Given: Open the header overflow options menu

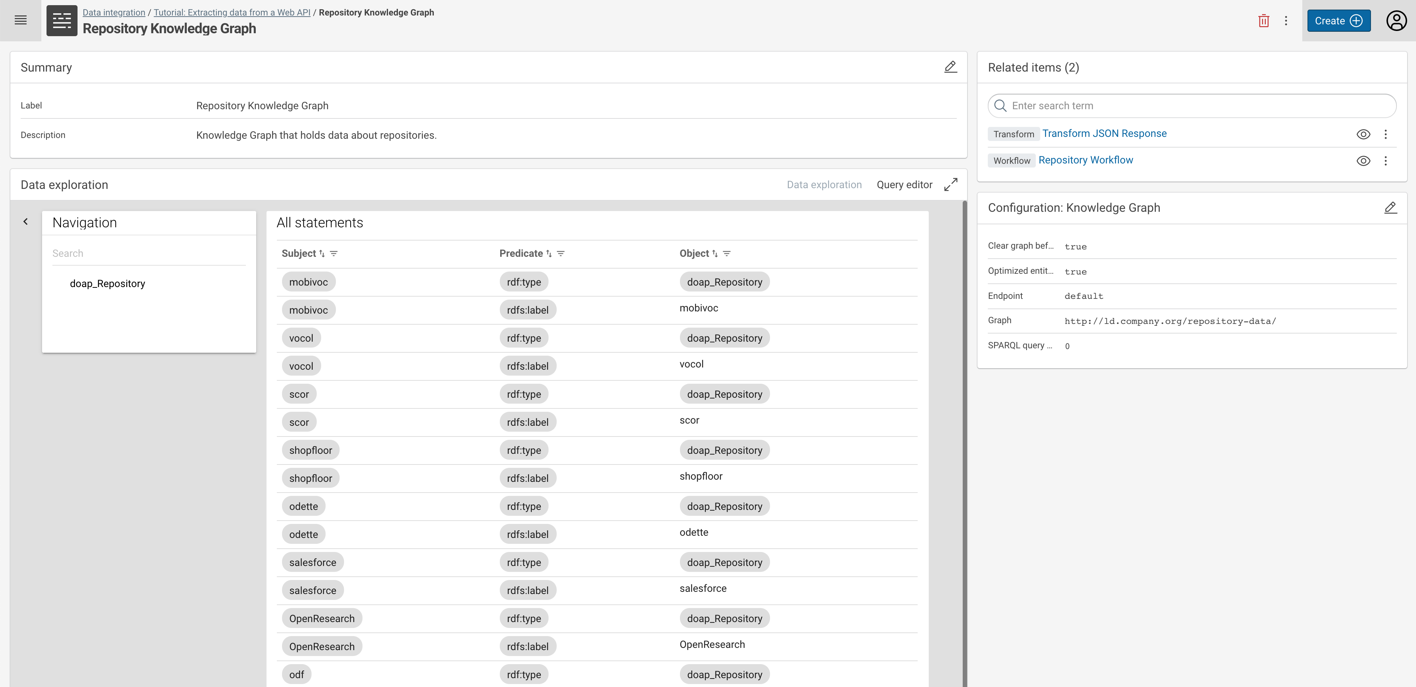Looking at the screenshot, I should (x=1286, y=20).
